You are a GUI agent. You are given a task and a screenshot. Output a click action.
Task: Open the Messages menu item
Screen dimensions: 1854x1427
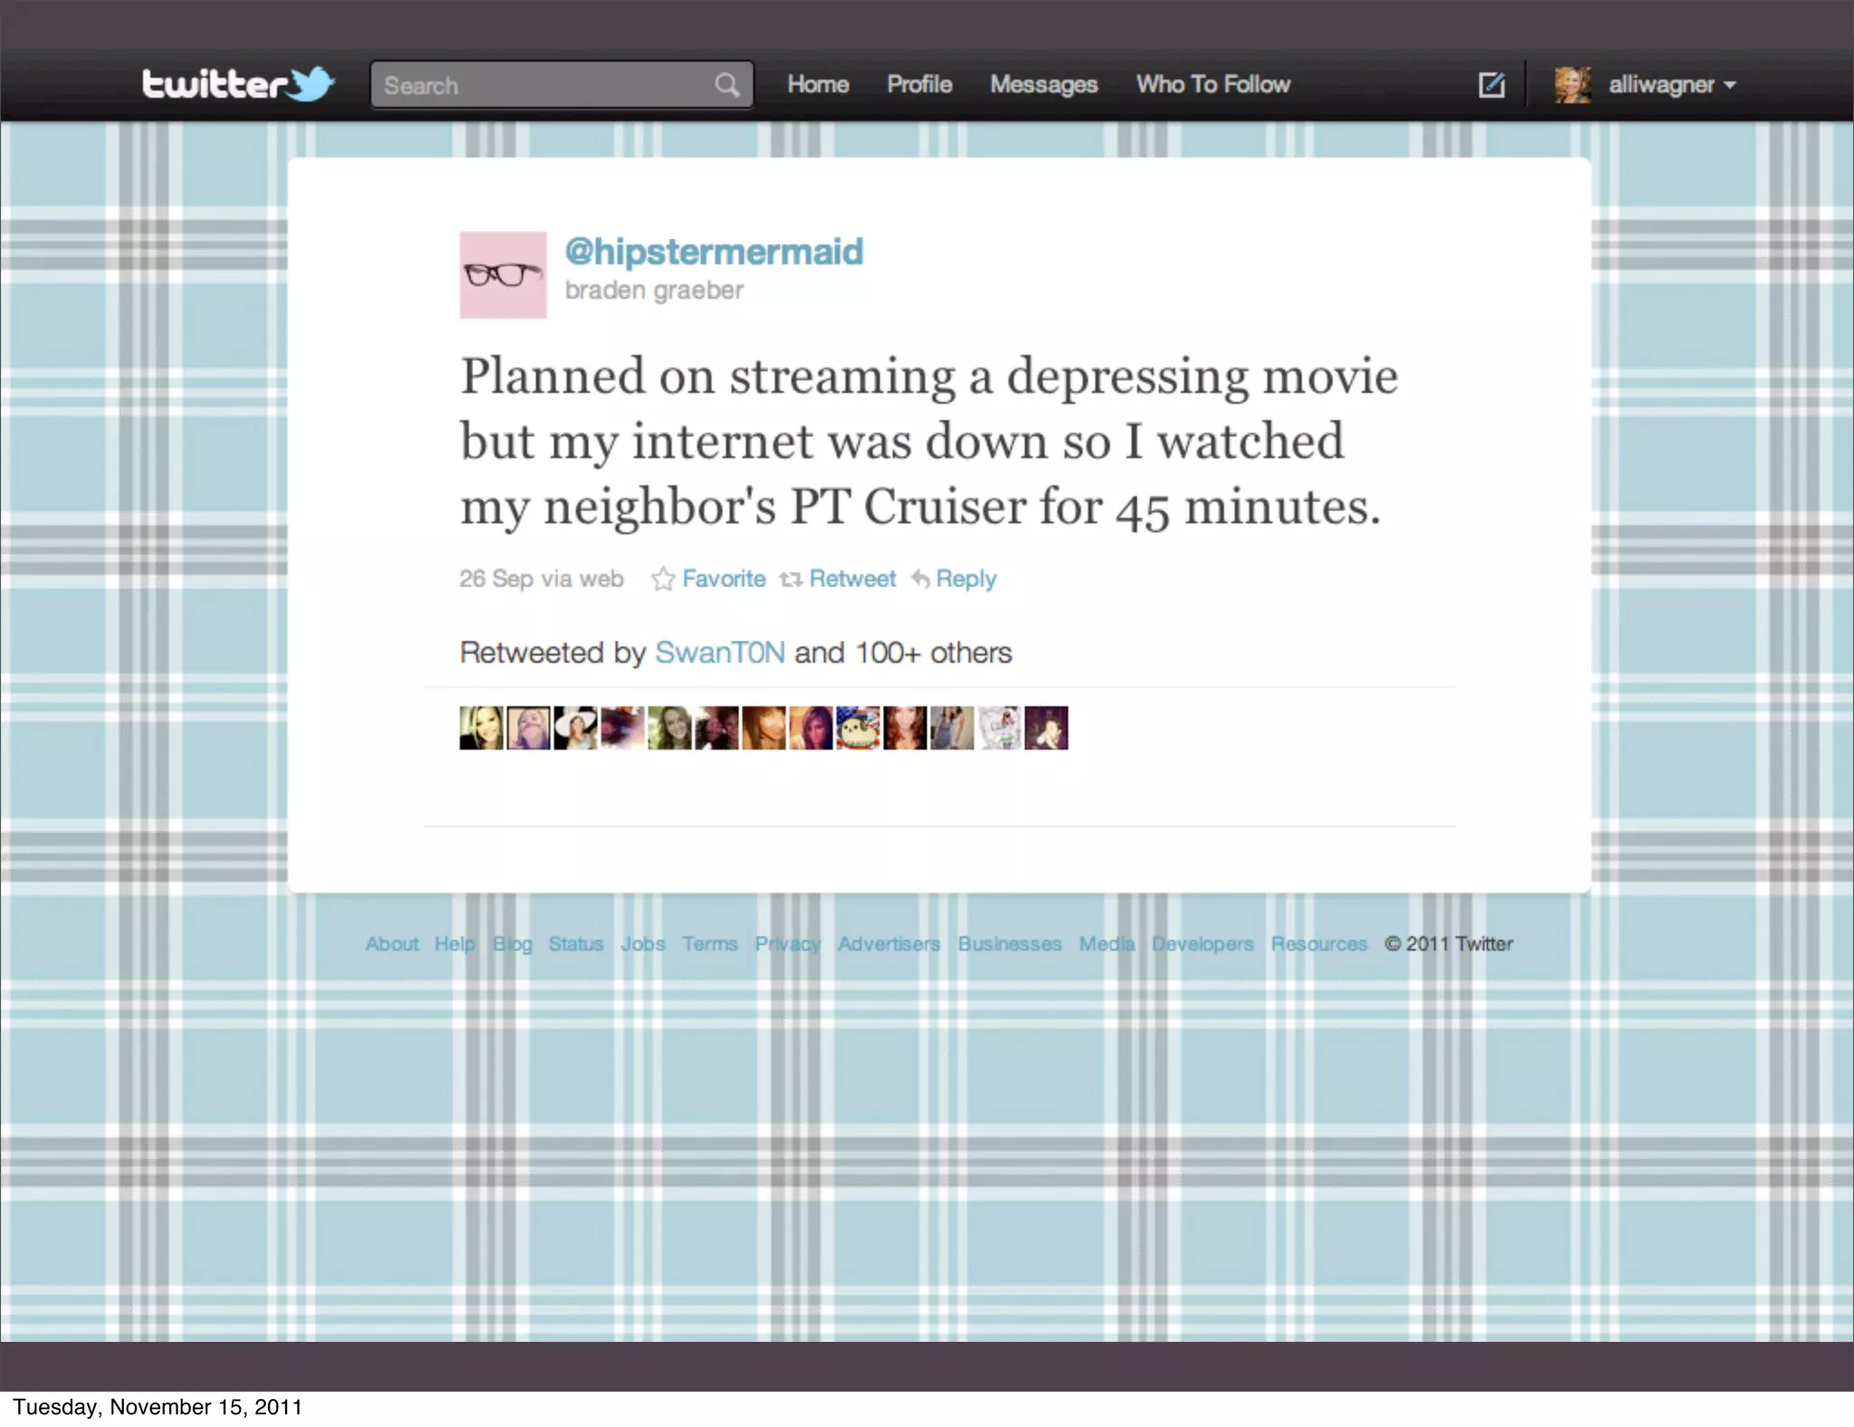coord(1043,84)
